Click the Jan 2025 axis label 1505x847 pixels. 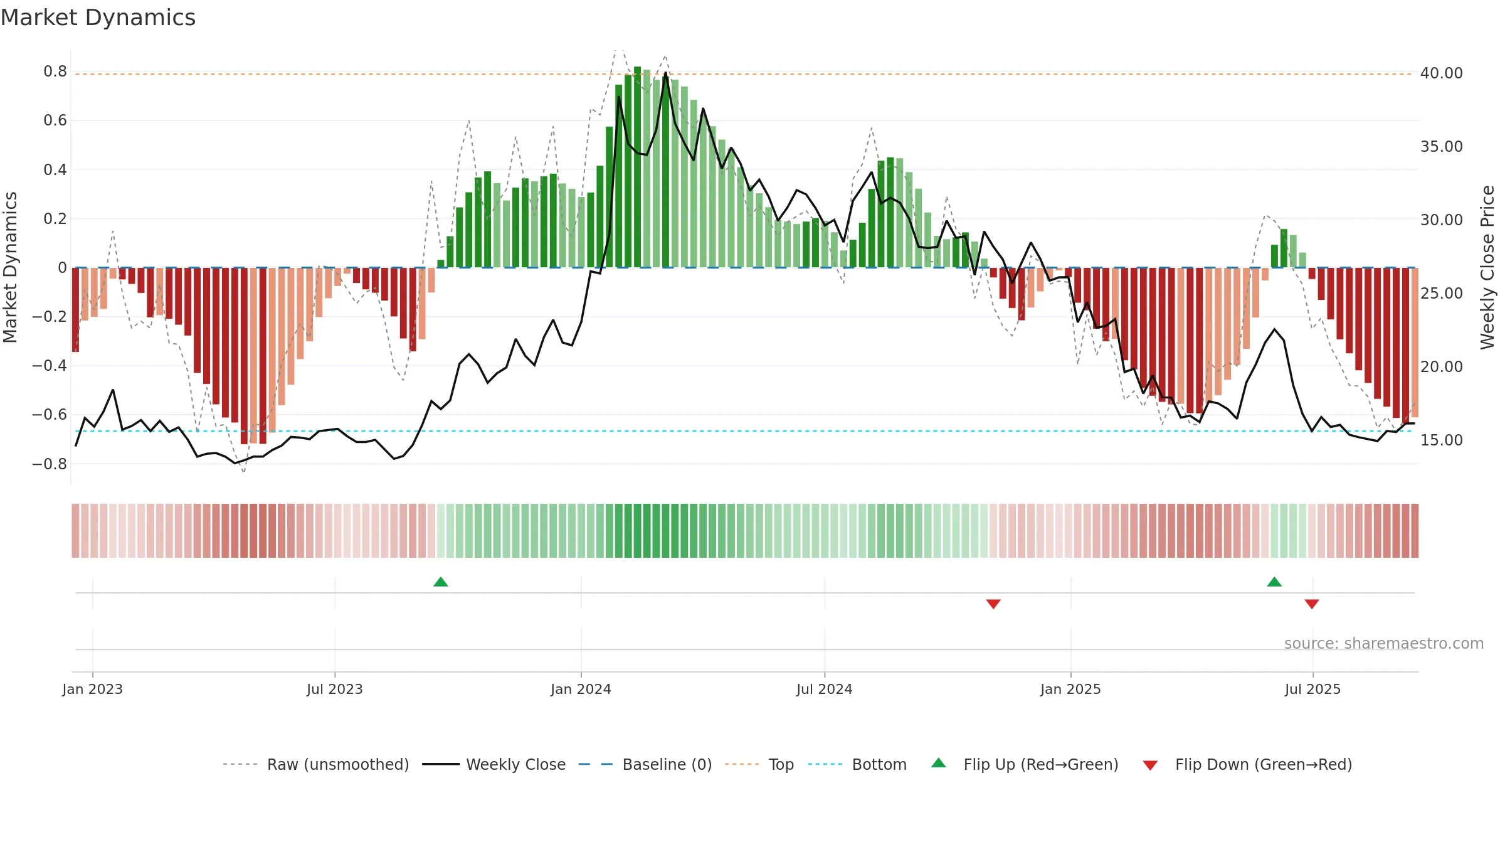1071,689
